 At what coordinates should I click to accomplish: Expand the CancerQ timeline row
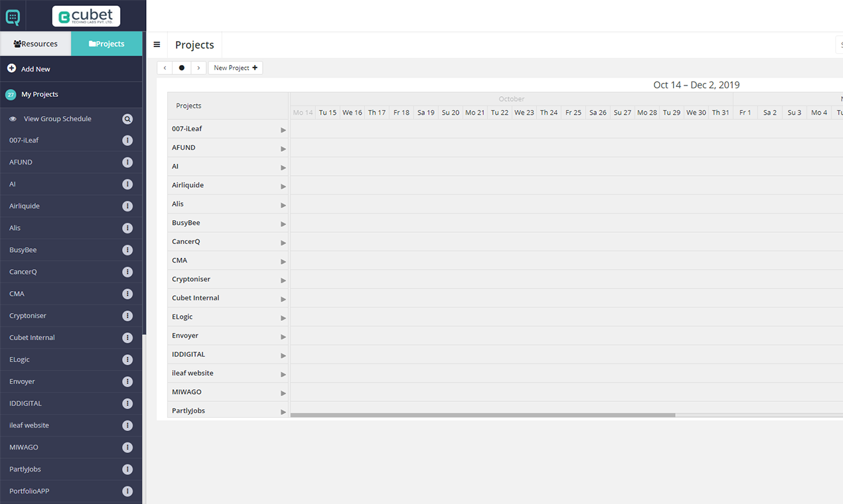coord(283,243)
